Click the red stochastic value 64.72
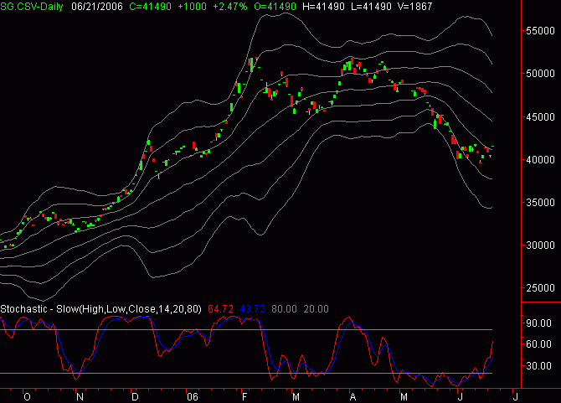 tap(220, 309)
